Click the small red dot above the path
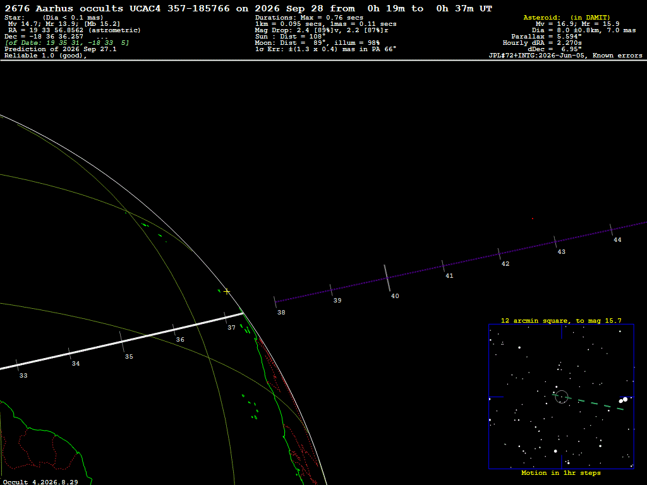Screen dimensions: 647x485 click(x=532, y=219)
